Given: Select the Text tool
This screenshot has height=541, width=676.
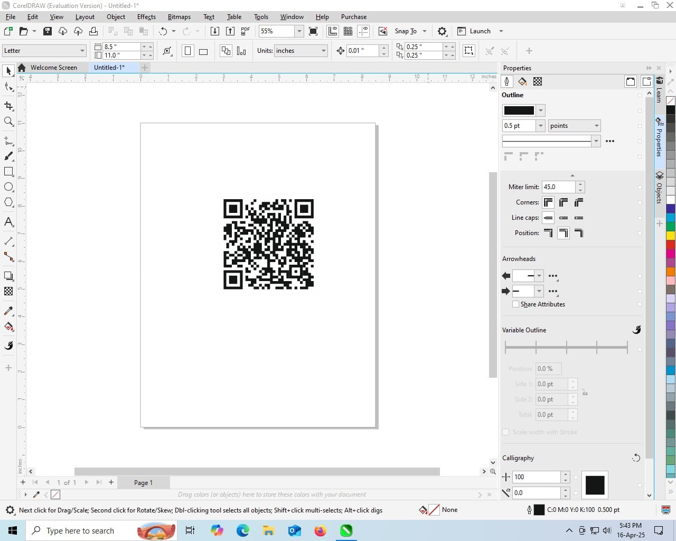Looking at the screenshot, I should [x=8, y=222].
